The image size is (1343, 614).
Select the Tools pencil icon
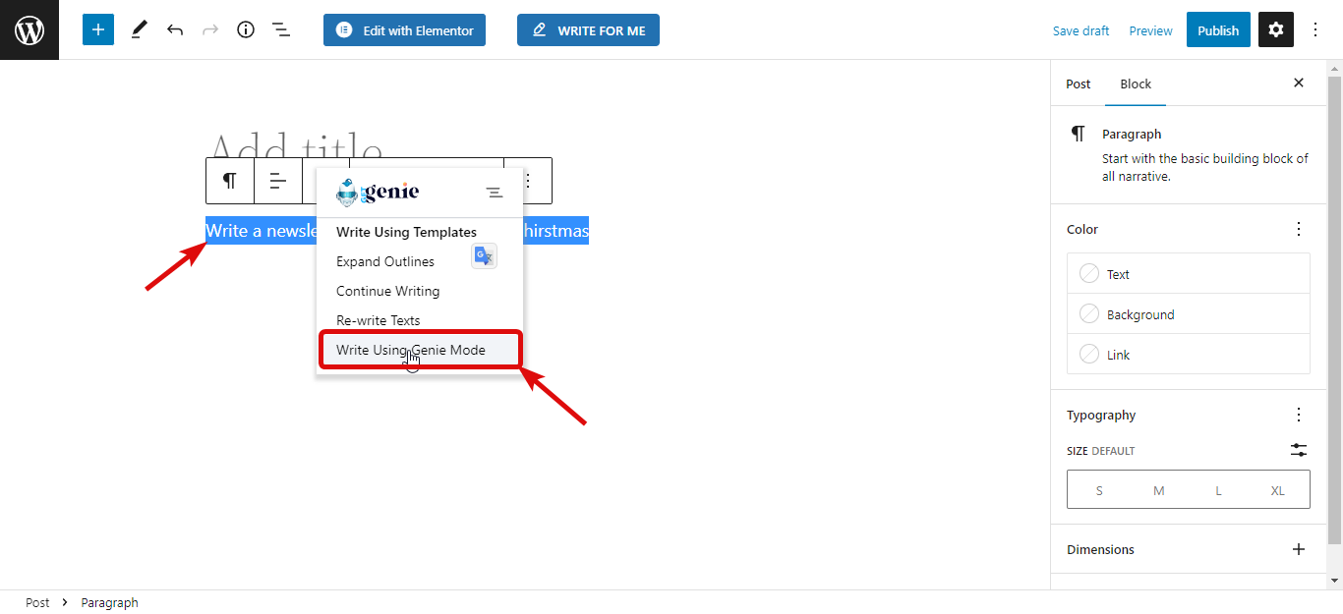[x=139, y=29]
